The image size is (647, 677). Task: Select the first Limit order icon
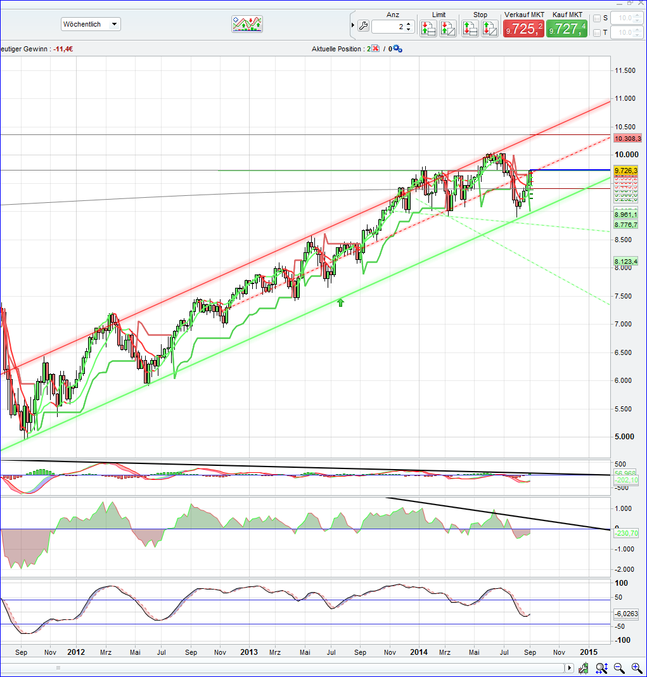click(x=428, y=28)
